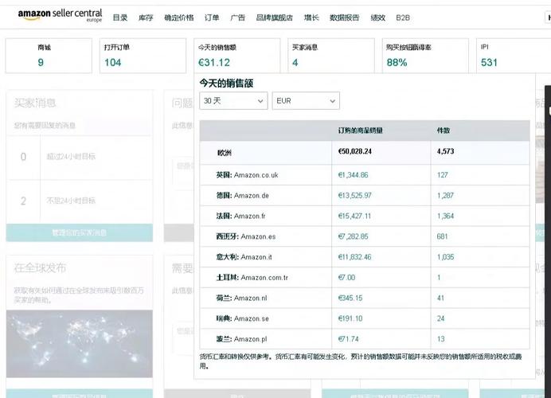Click the €11,832.46 Italy sales value

(354, 257)
